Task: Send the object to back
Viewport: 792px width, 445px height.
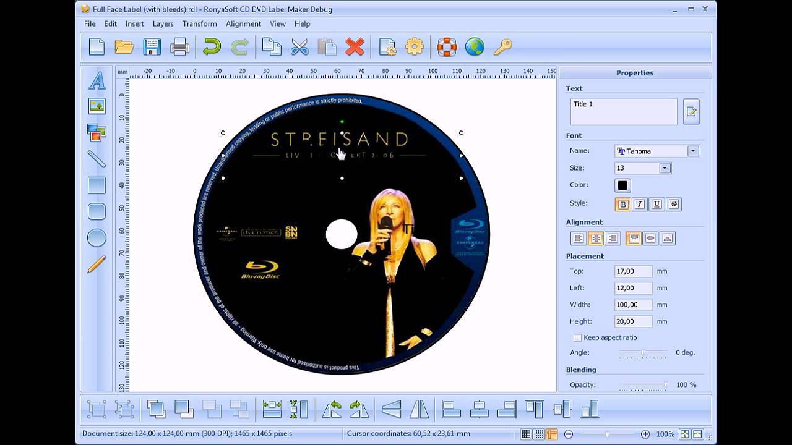Action: (184, 409)
